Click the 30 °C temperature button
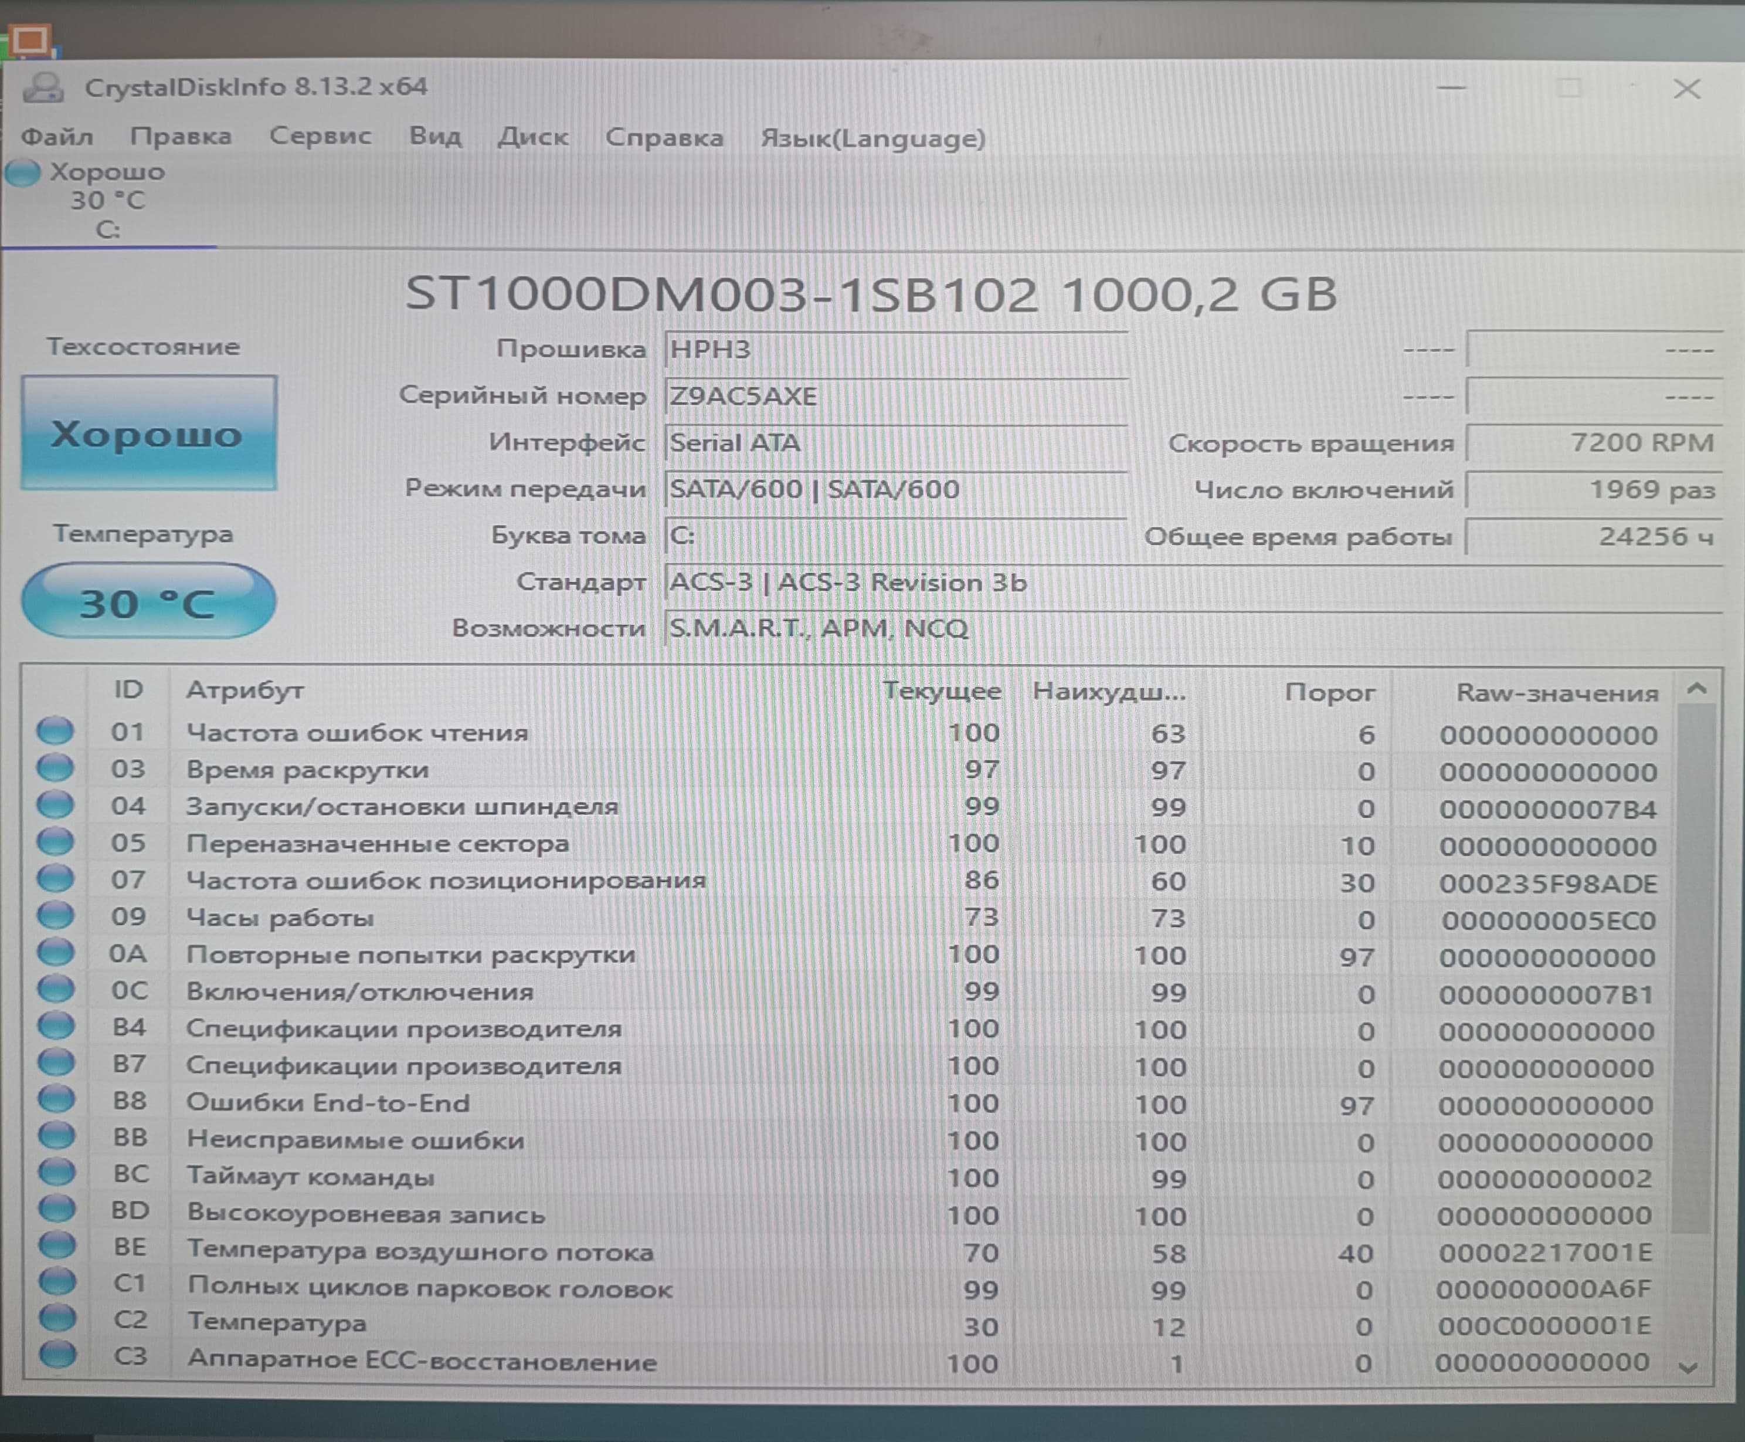This screenshot has height=1442, width=1745. pyautogui.click(x=148, y=601)
